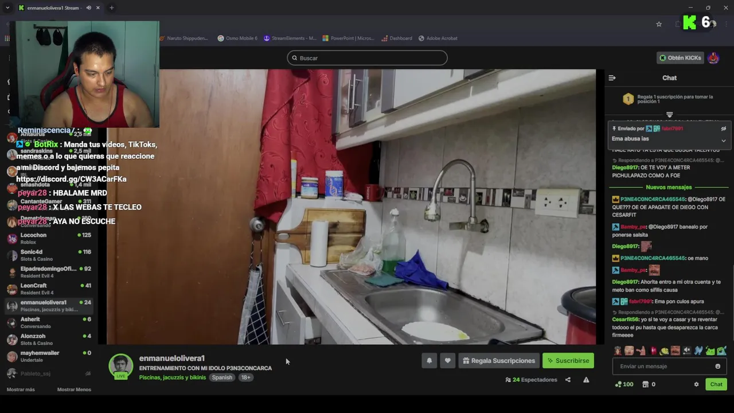Click the enmanuelolivera1 channel name under video
This screenshot has width=734, height=413.
(171, 358)
